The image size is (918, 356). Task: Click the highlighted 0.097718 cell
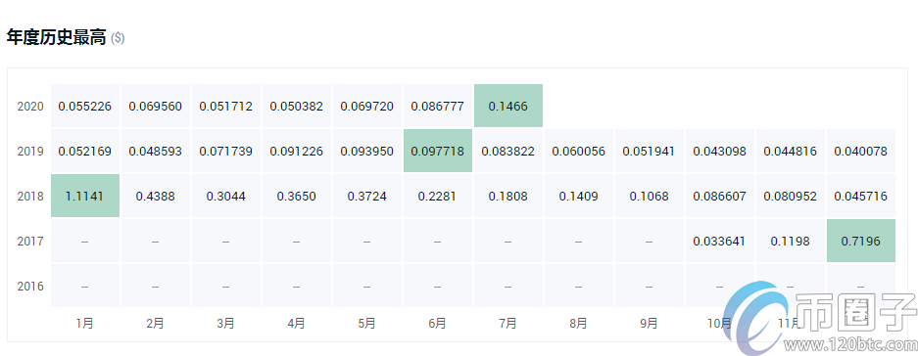coord(437,151)
